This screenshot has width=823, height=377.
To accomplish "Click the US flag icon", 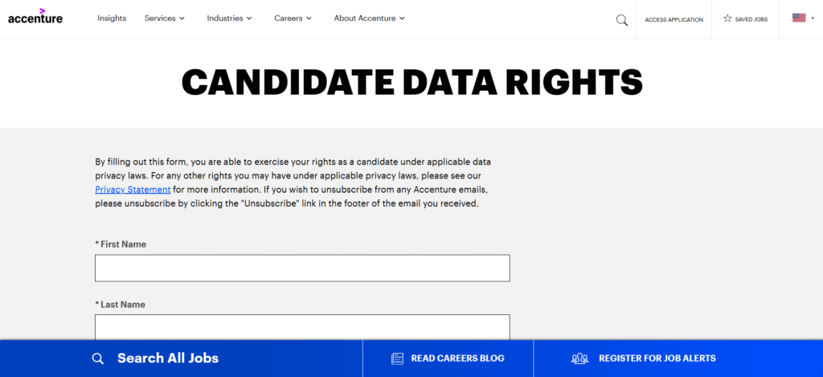I will [798, 18].
